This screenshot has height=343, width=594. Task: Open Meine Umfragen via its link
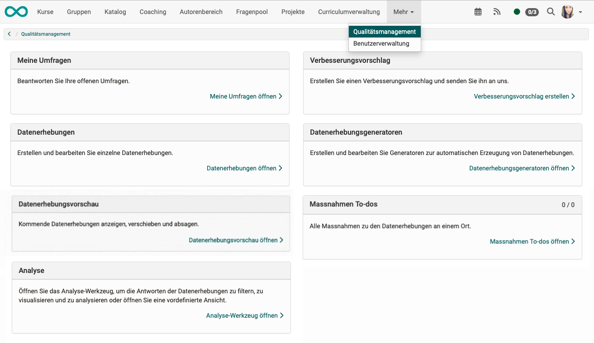[243, 96]
